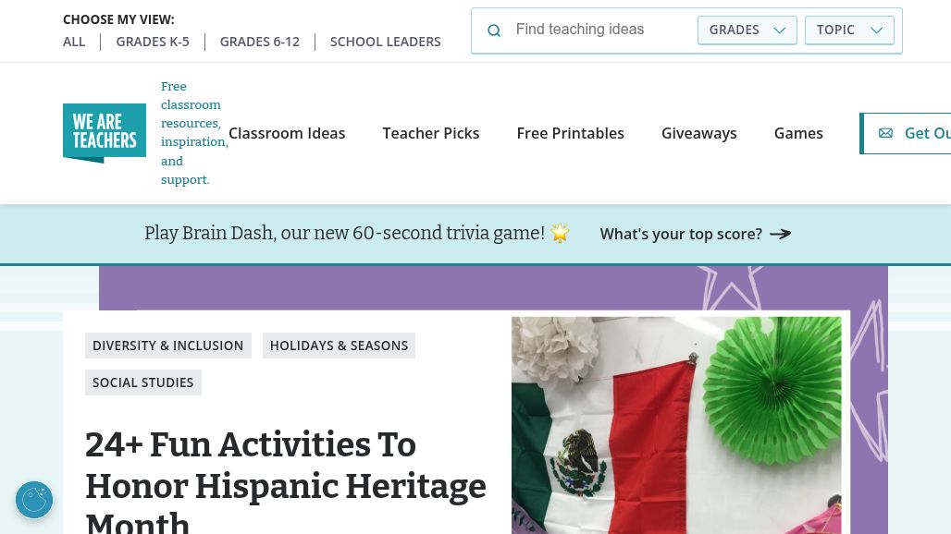951x534 pixels.
Task: Open the cookie preferences icon
Action: (x=34, y=500)
